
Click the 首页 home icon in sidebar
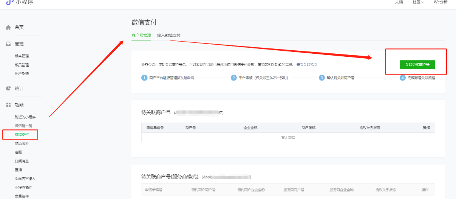coord(8,27)
